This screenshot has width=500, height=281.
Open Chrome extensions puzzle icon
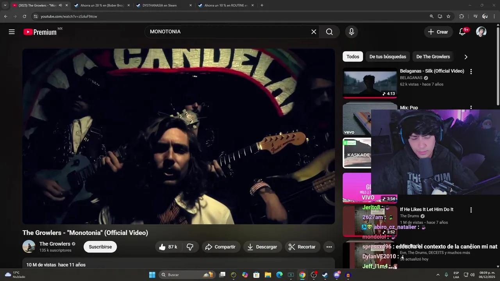(x=462, y=16)
